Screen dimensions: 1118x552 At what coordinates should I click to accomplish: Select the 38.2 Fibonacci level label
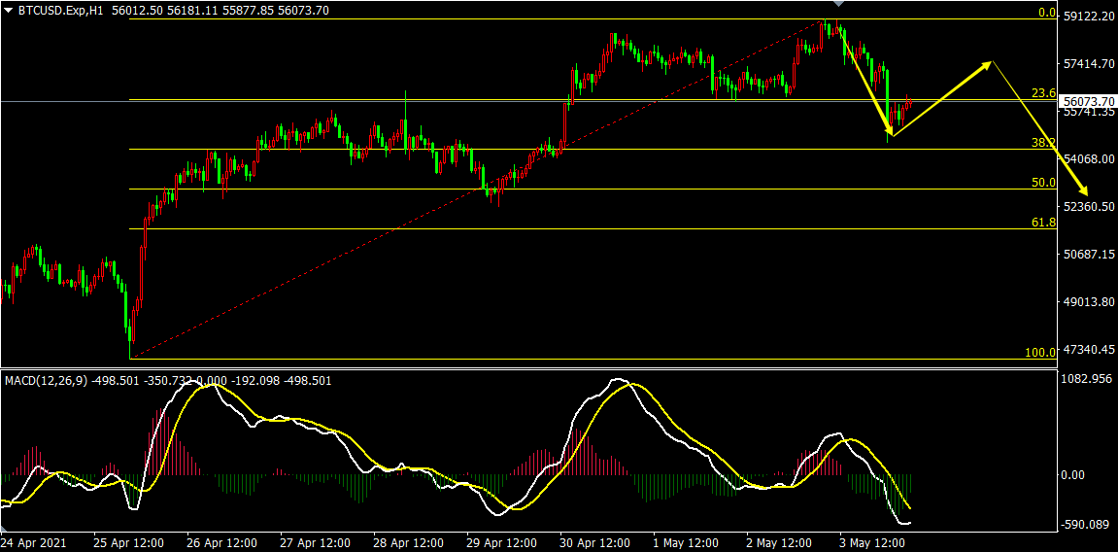(x=1044, y=143)
